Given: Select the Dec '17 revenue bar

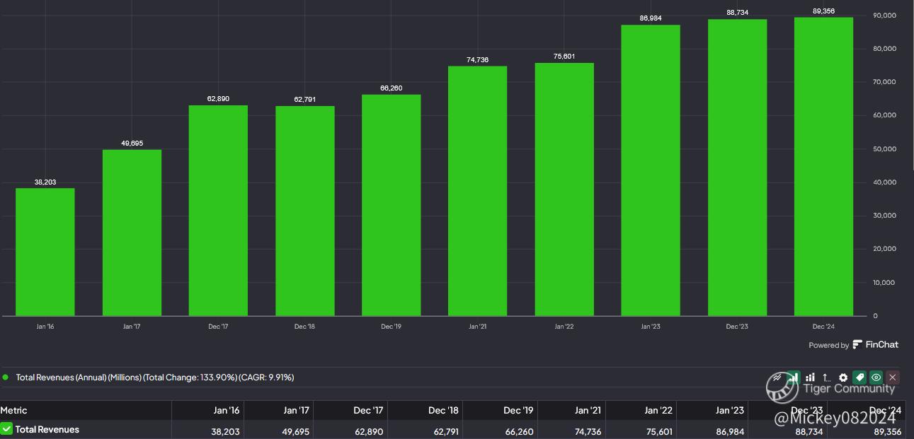Looking at the screenshot, I should click(218, 211).
